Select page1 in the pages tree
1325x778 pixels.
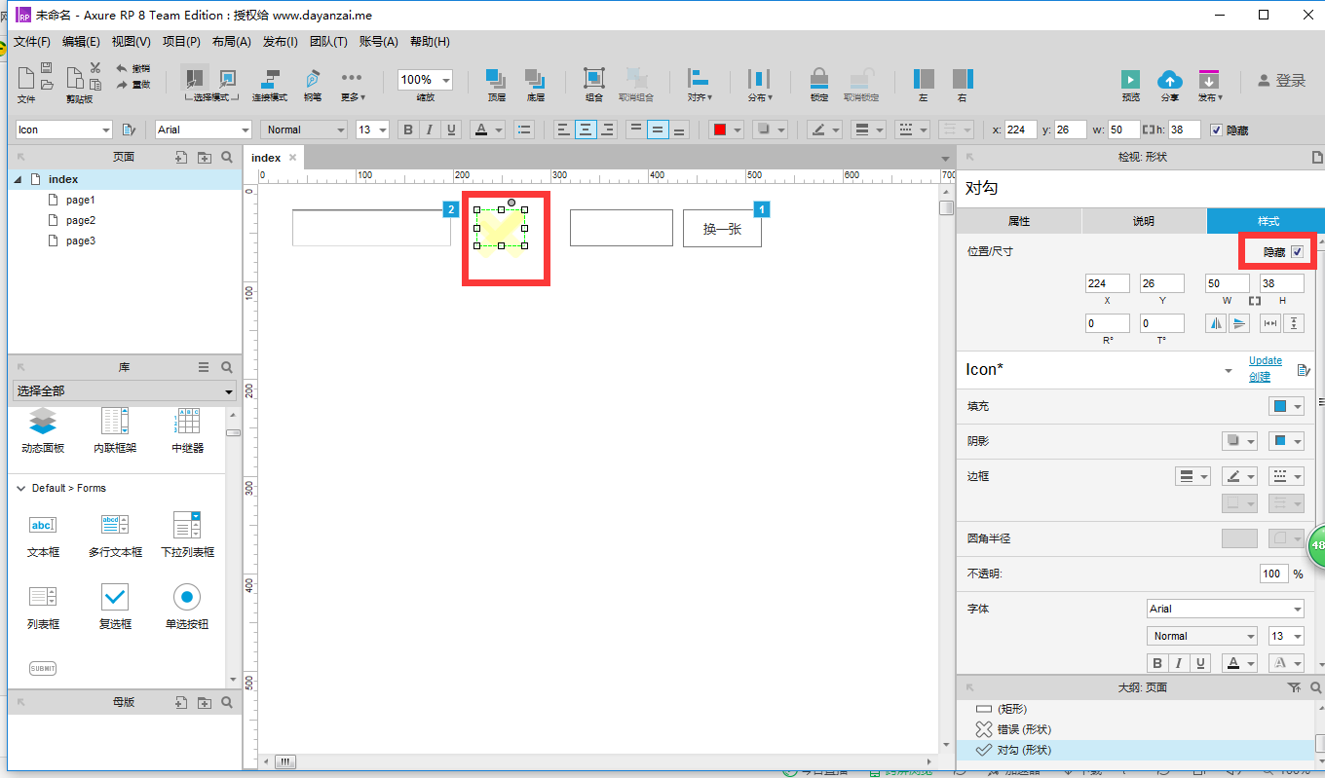tap(81, 200)
